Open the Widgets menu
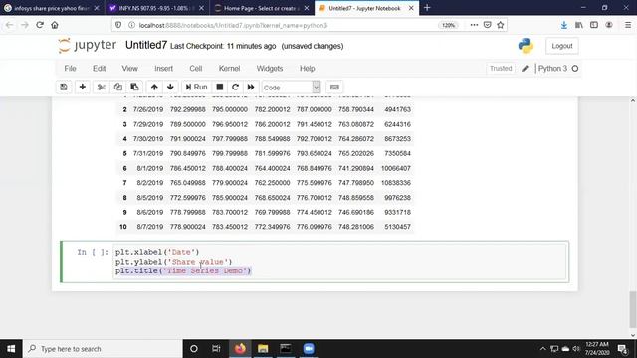This screenshot has height=358, width=637. point(270,69)
